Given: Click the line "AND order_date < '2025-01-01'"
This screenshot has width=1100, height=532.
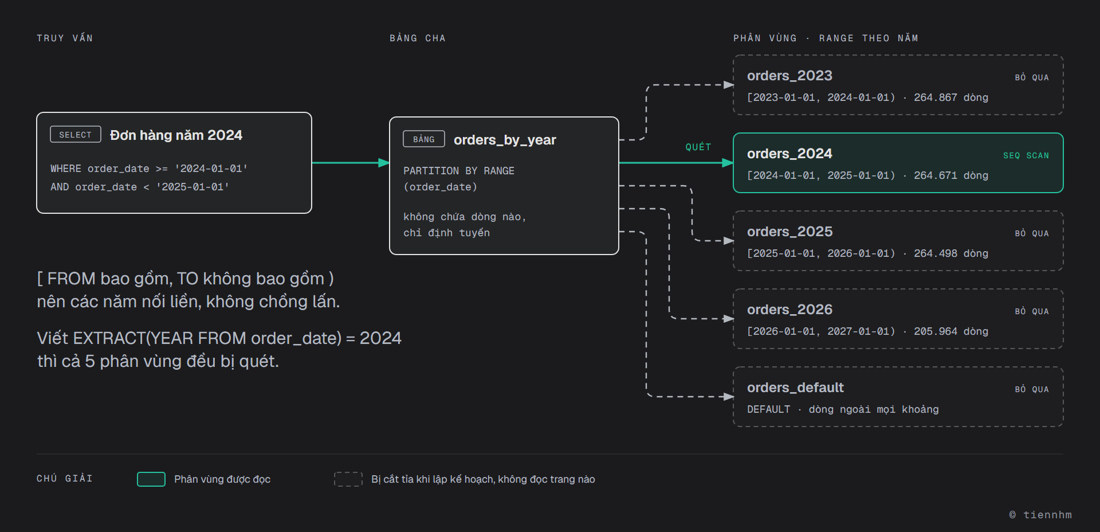Looking at the screenshot, I should pyautogui.click(x=140, y=187).
